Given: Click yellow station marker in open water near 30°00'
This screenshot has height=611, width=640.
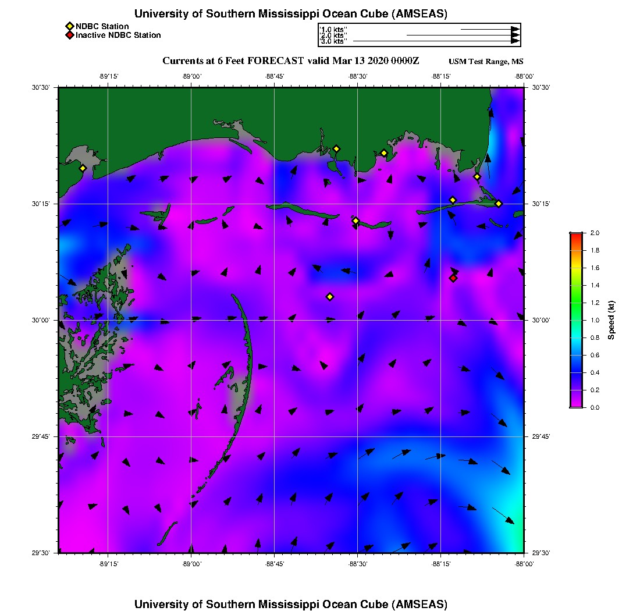Looking at the screenshot, I should [330, 297].
